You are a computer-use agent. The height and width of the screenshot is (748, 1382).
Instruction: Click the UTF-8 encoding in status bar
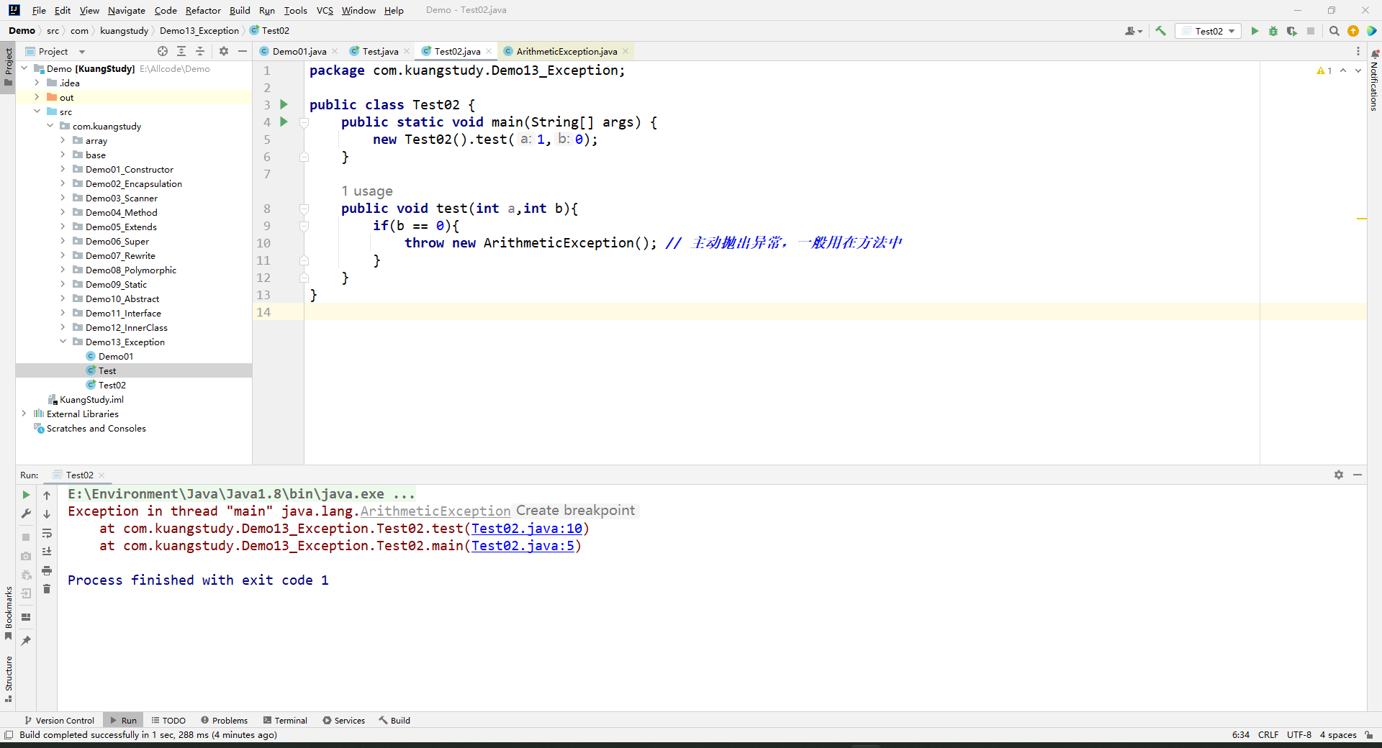tap(1299, 734)
